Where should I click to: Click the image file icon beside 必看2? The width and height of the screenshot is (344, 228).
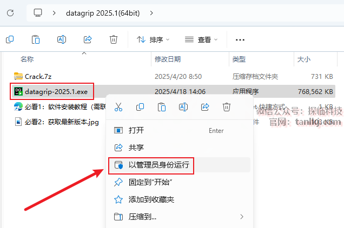coord(18,122)
